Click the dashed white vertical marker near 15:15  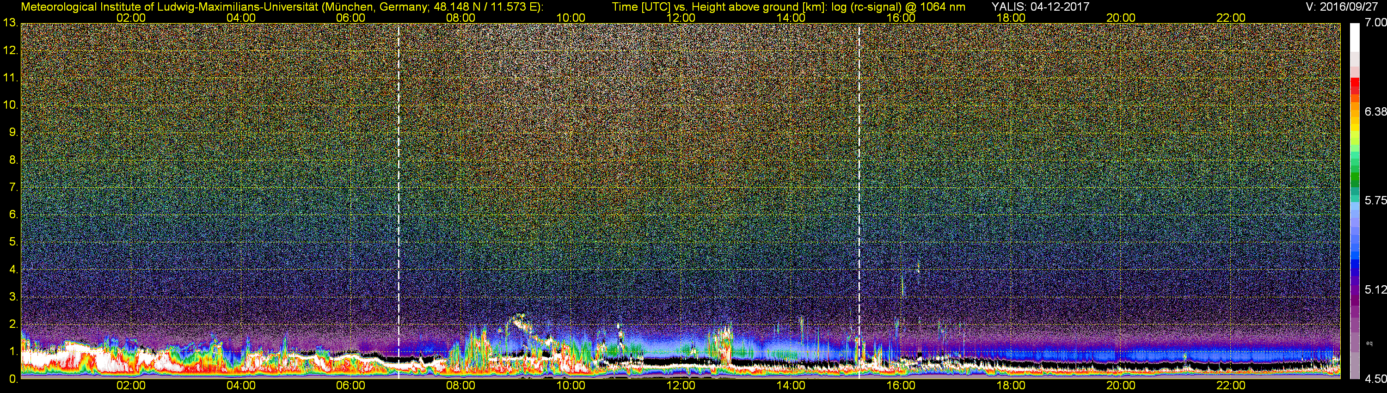[x=859, y=201]
